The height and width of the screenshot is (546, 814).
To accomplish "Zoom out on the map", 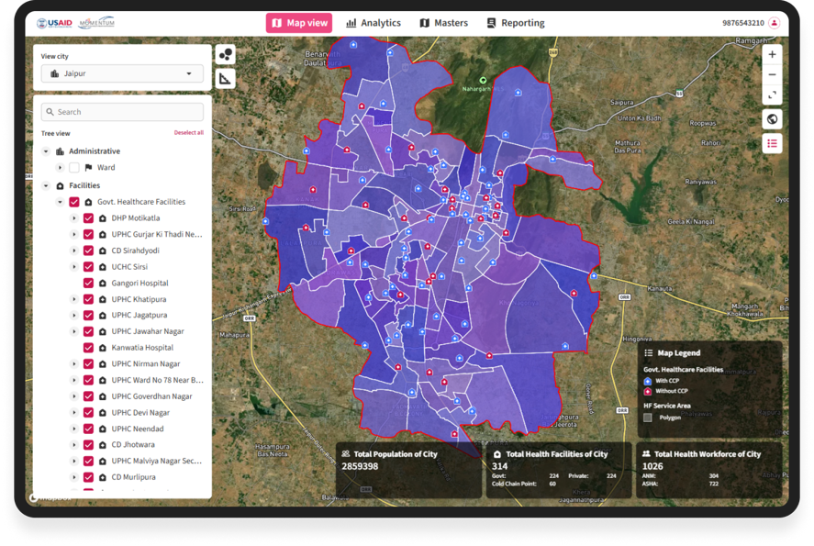I will 772,74.
